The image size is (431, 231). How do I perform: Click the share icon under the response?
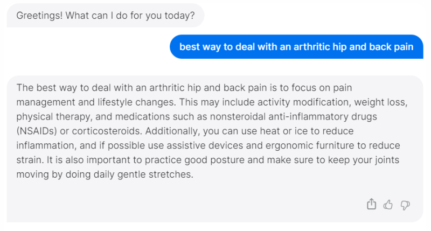[x=371, y=204]
